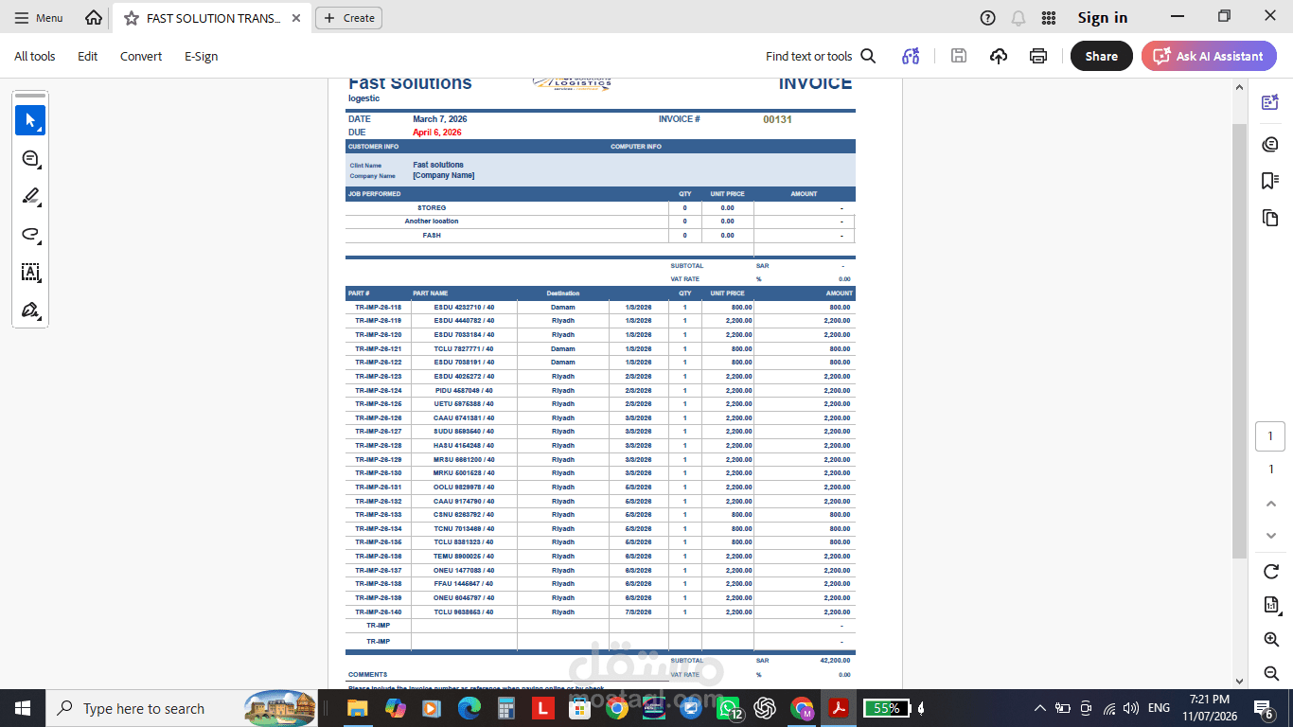Open WhatsApp from the taskbar

click(728, 708)
